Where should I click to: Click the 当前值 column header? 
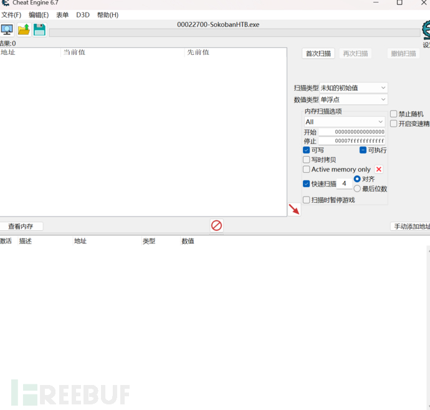click(x=122, y=52)
